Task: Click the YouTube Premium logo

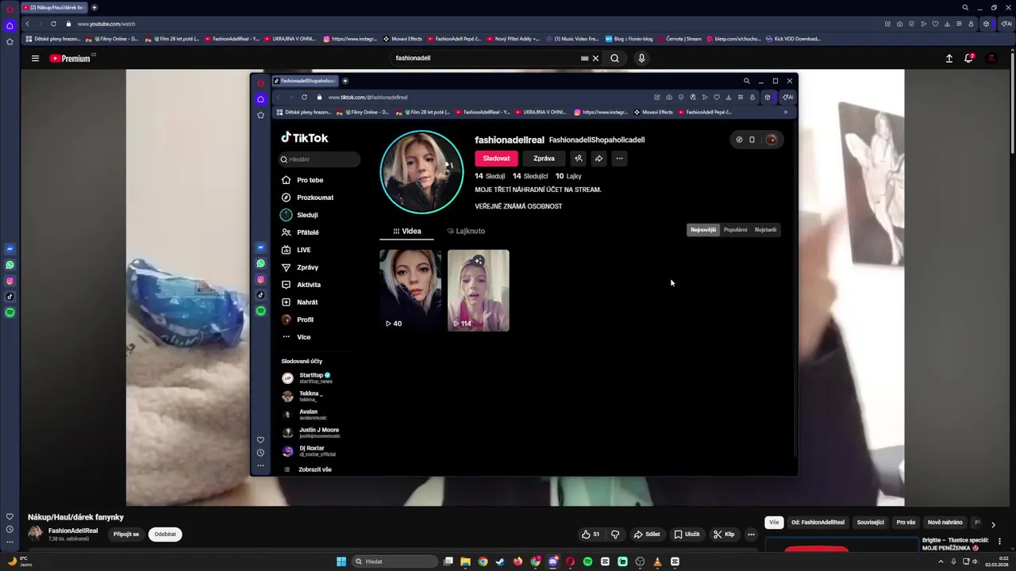Action: 70,58
